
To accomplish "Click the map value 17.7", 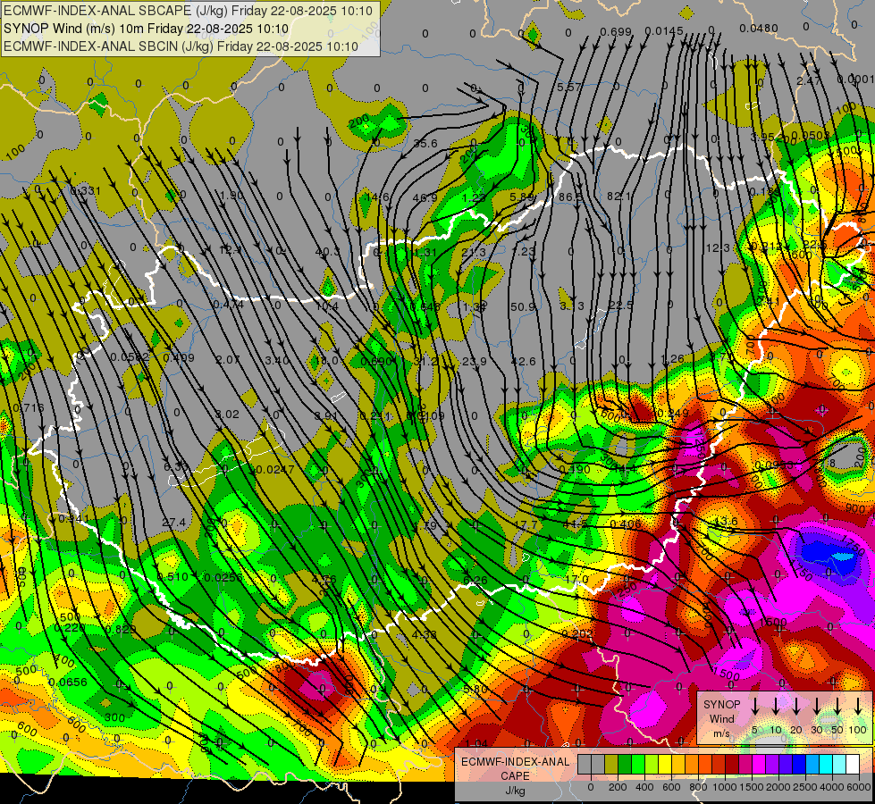I will pos(526,524).
